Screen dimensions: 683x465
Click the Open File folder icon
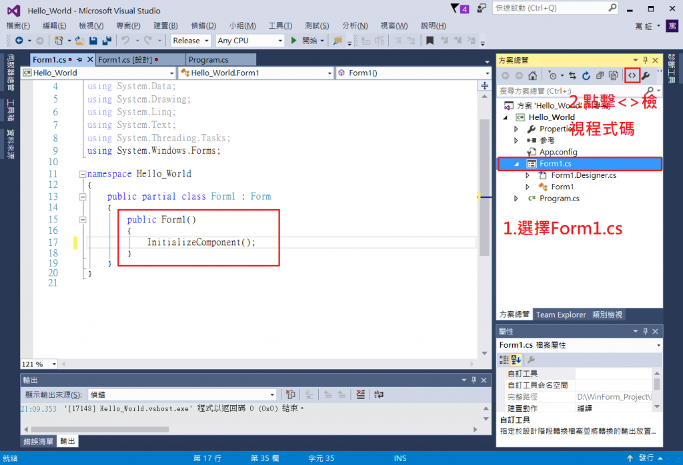click(80, 41)
